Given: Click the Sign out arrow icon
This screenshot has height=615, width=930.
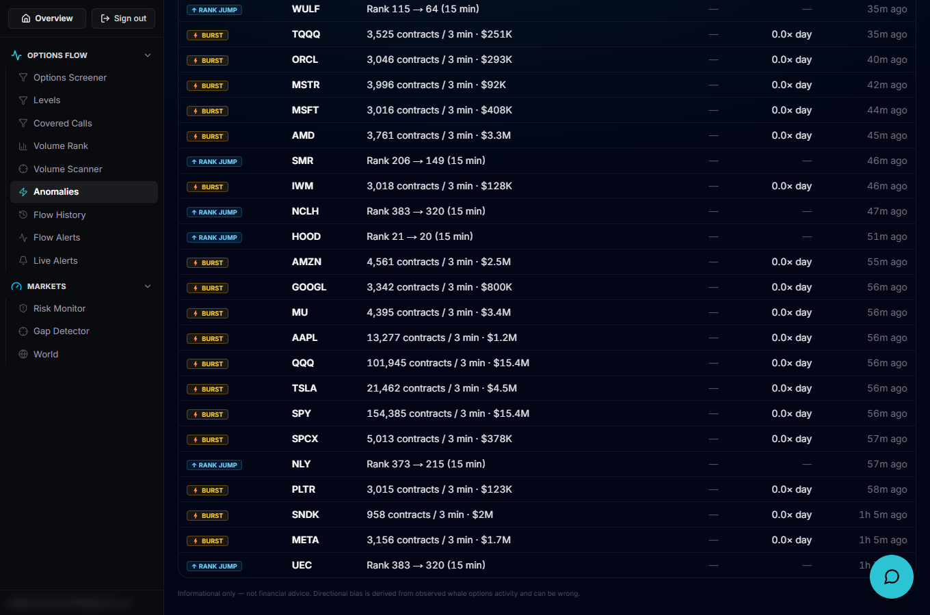Looking at the screenshot, I should click(x=105, y=18).
